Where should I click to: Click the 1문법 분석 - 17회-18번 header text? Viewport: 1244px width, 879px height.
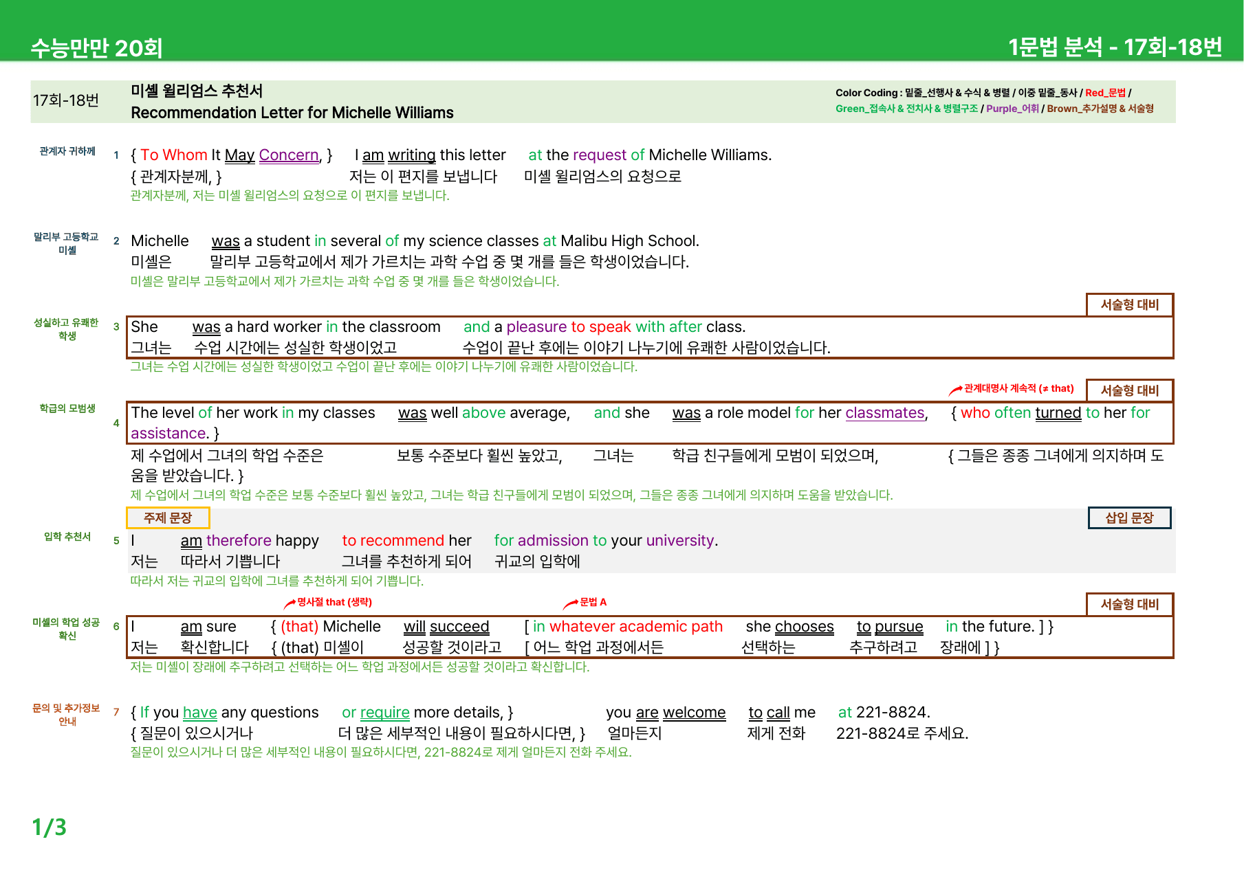tap(1115, 47)
